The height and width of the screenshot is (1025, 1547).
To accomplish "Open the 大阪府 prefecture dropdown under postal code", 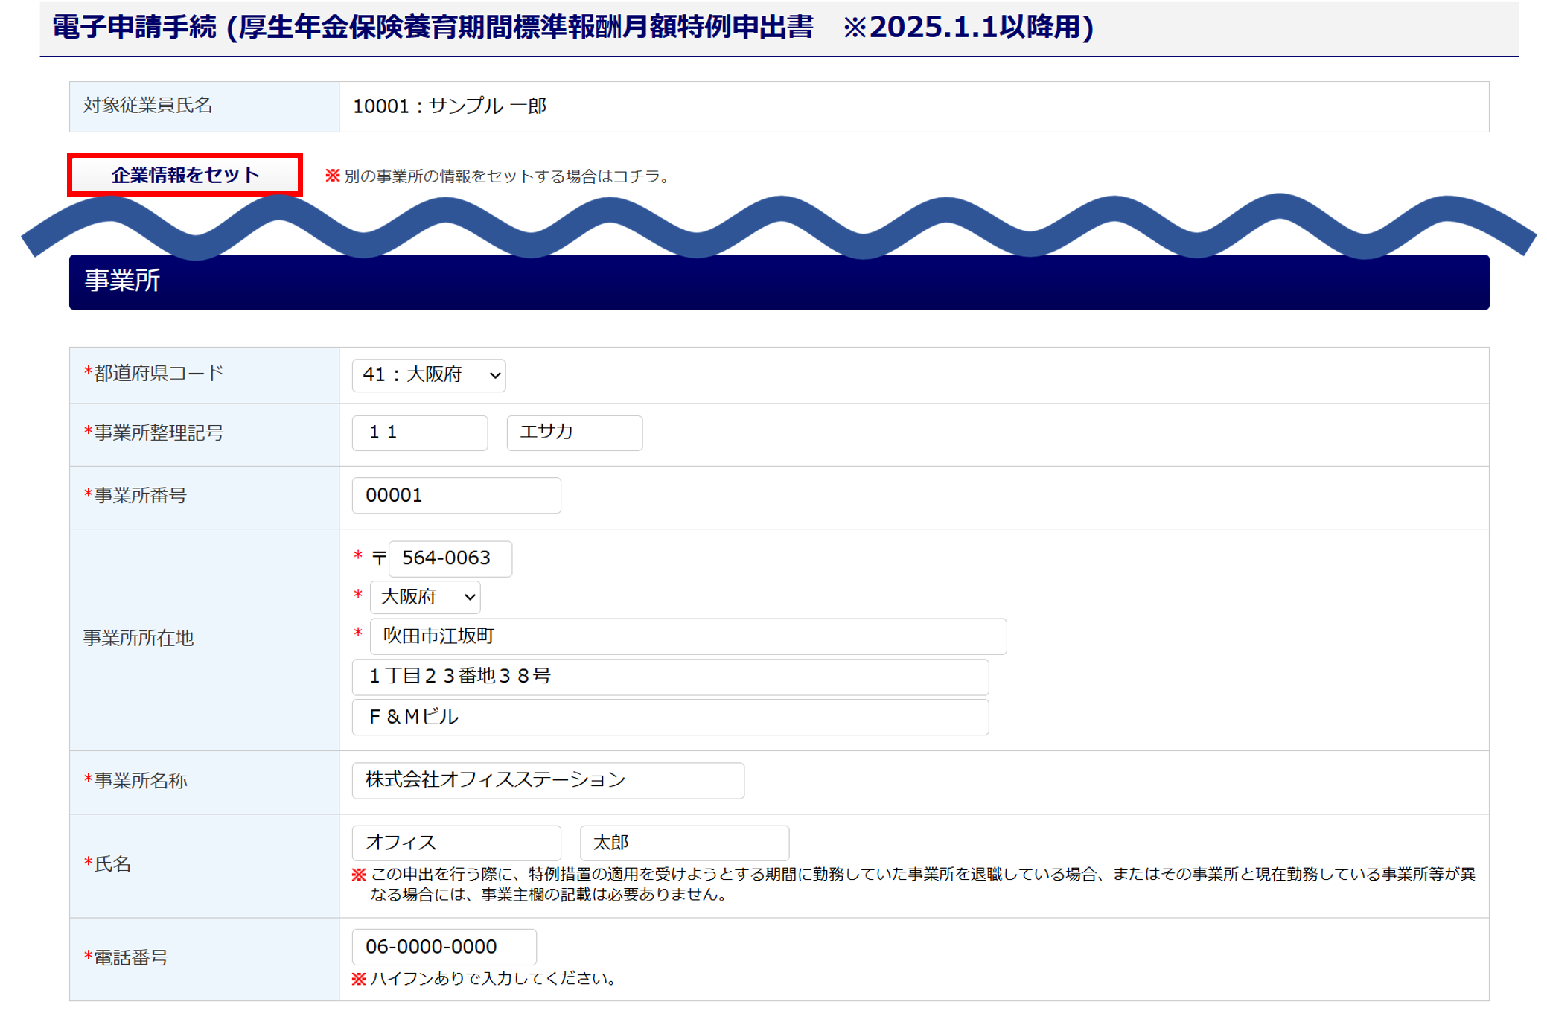I will (425, 597).
